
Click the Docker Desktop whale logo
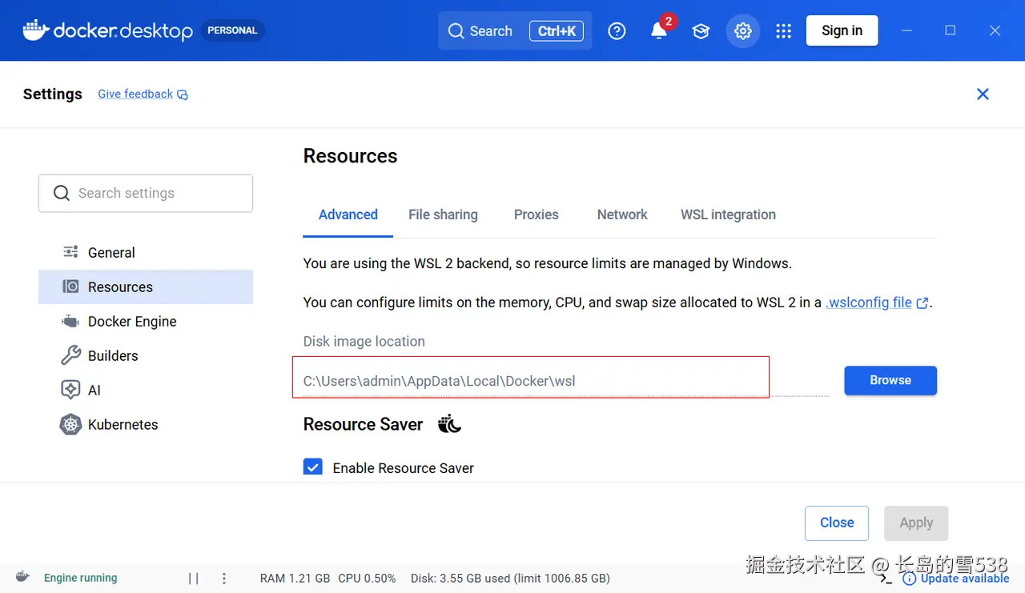35,30
